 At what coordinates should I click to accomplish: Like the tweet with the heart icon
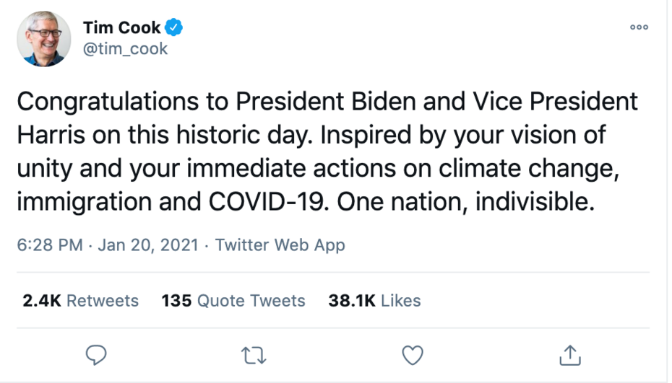[412, 355]
